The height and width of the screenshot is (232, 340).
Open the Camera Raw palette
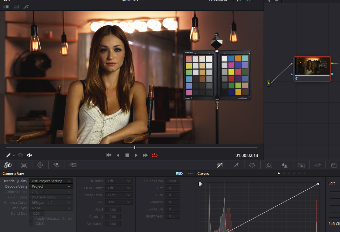click(8, 165)
